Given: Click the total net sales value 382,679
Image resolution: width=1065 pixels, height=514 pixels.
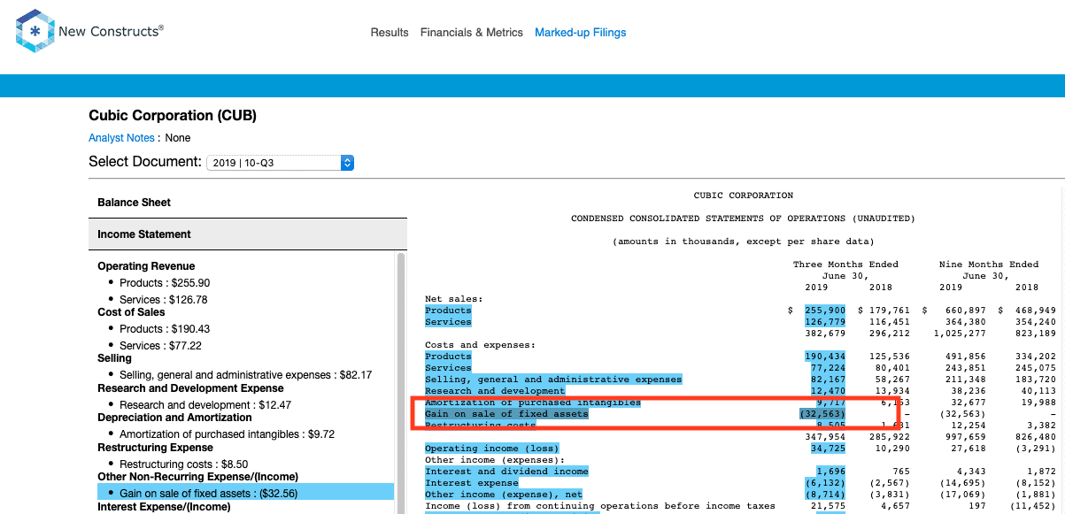Looking at the screenshot, I should pyautogui.click(x=824, y=334).
